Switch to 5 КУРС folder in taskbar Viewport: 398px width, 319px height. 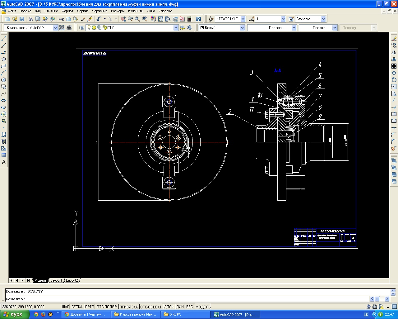click(x=185, y=314)
